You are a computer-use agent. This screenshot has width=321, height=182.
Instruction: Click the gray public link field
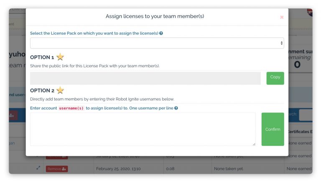(x=145, y=78)
